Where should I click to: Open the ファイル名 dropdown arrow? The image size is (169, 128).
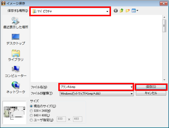coord(132,87)
